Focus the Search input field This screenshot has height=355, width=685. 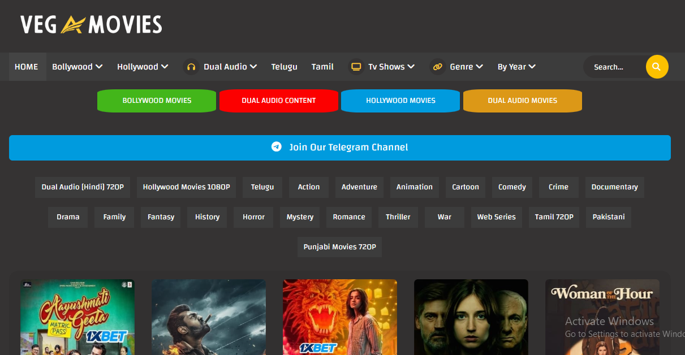coord(616,67)
